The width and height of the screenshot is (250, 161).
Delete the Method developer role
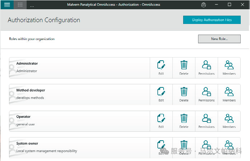pyautogui.click(x=184, y=94)
